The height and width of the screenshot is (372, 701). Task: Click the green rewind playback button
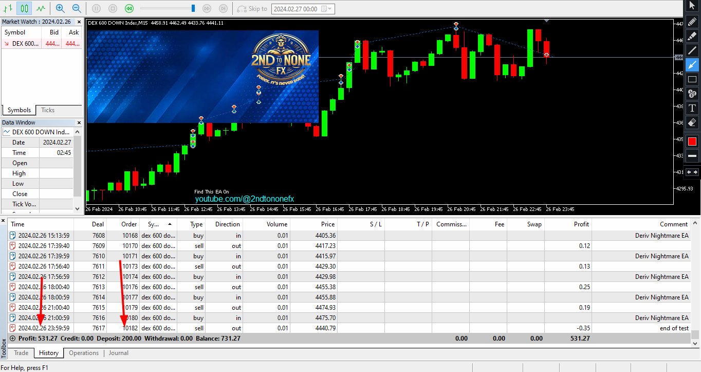(x=130, y=8)
